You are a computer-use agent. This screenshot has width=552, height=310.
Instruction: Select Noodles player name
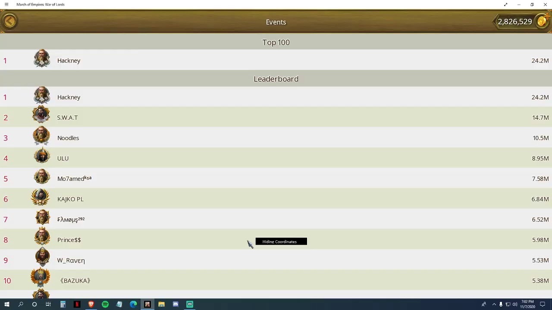click(68, 138)
